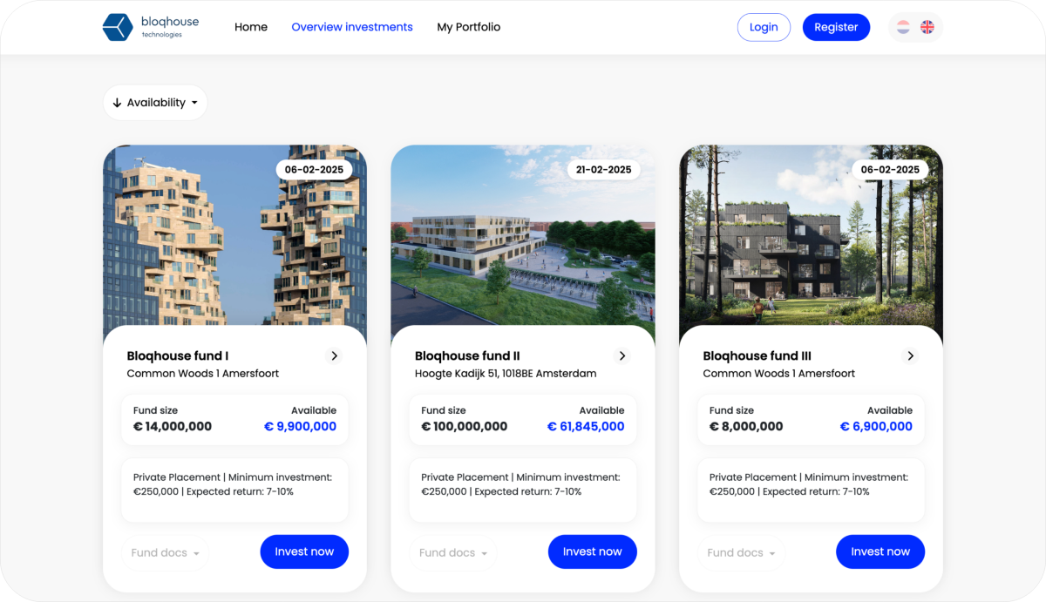Image resolution: width=1046 pixels, height=602 pixels.
Task: Click the Login button
Action: 764,27
